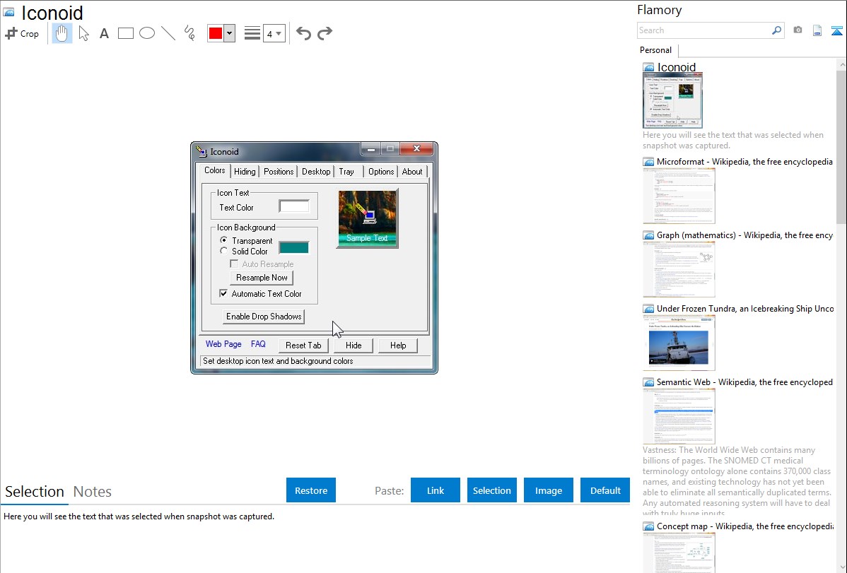Open the About tab in Iconoid
Image resolution: width=847 pixels, height=573 pixels.
click(x=412, y=172)
